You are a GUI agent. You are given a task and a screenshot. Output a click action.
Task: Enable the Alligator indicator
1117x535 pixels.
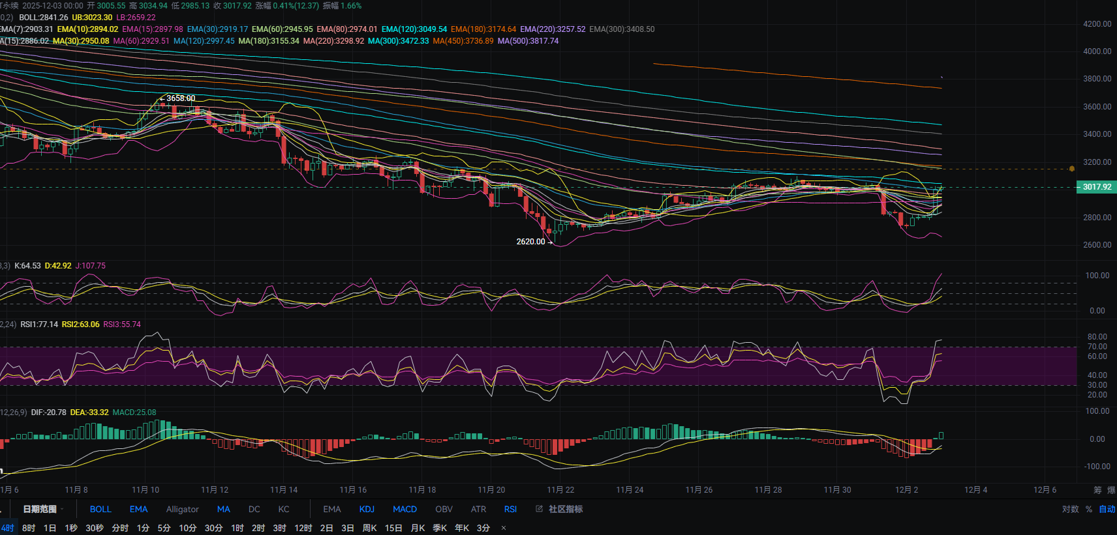(182, 509)
